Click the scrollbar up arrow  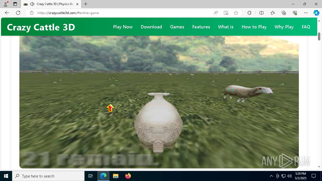pos(319,20)
